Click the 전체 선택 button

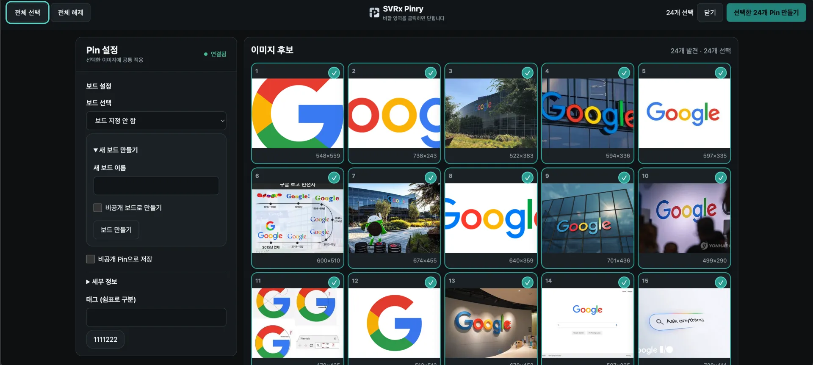pos(28,13)
